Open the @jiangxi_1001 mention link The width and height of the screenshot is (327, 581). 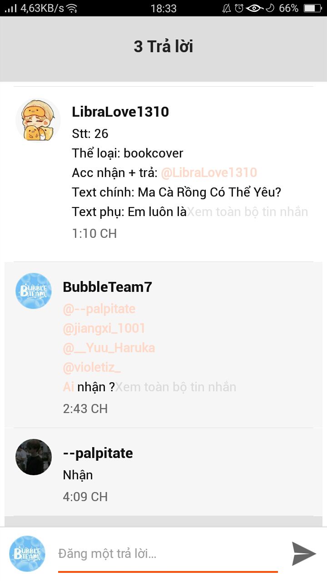tap(104, 328)
